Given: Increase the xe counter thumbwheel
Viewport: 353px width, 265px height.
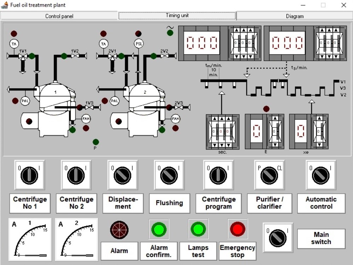Looking at the screenshot, I should pos(319,118).
